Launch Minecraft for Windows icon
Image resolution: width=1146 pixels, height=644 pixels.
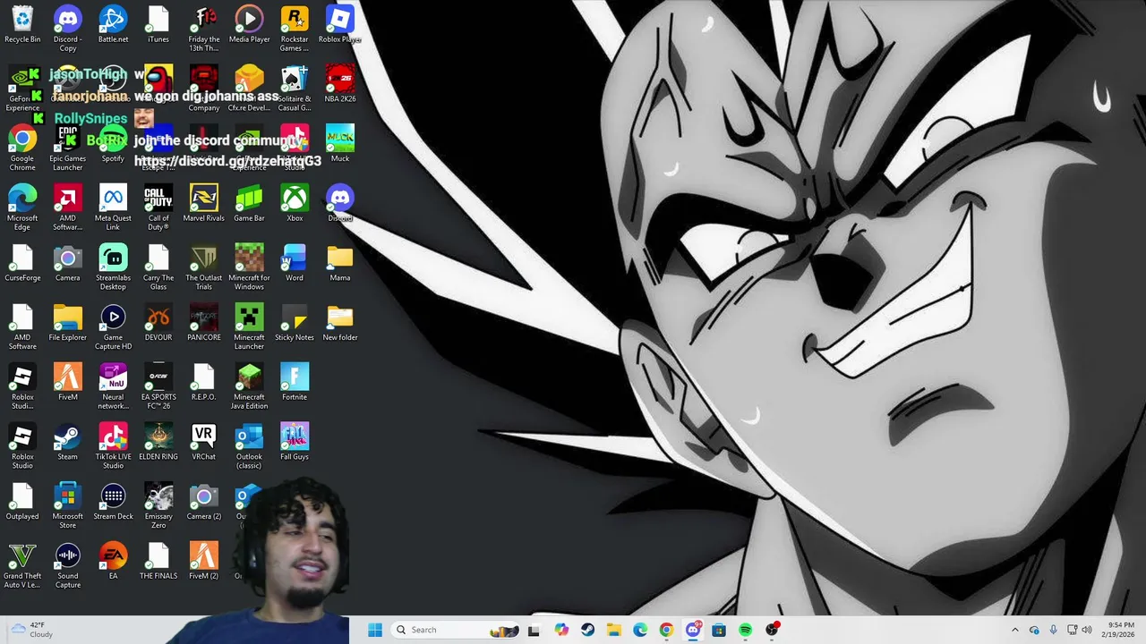pos(249,267)
